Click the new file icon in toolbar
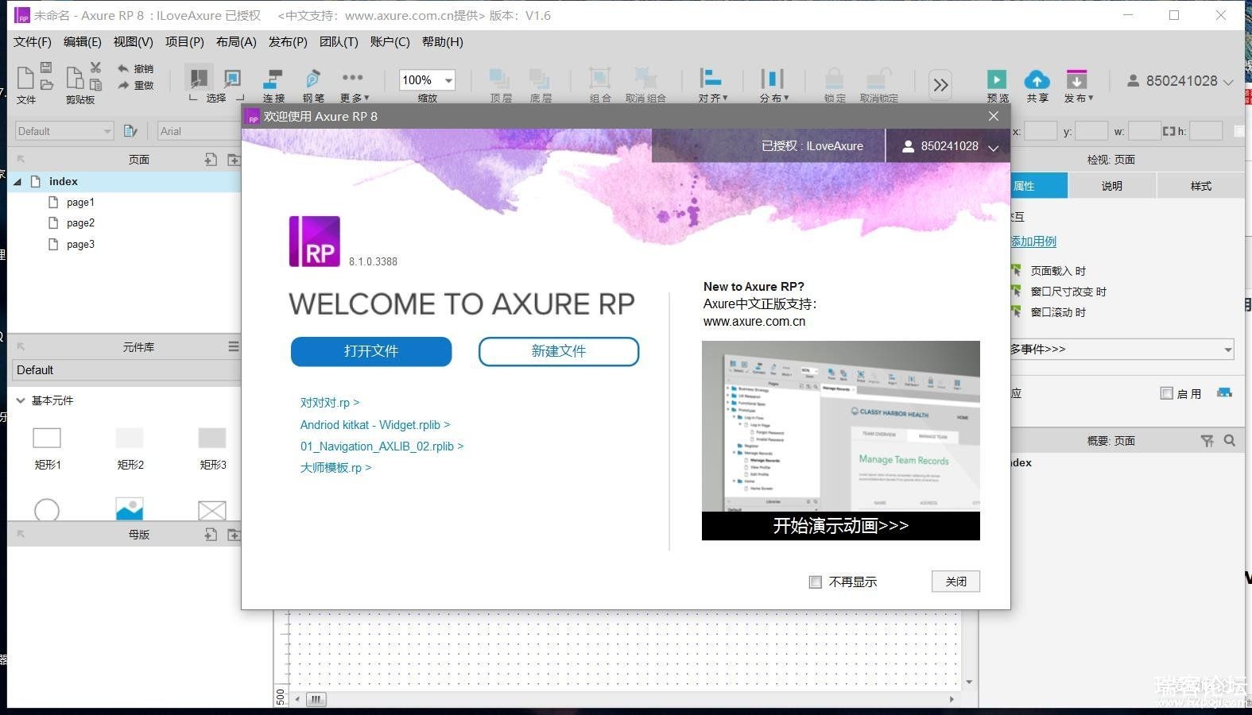This screenshot has height=715, width=1252. [x=25, y=78]
